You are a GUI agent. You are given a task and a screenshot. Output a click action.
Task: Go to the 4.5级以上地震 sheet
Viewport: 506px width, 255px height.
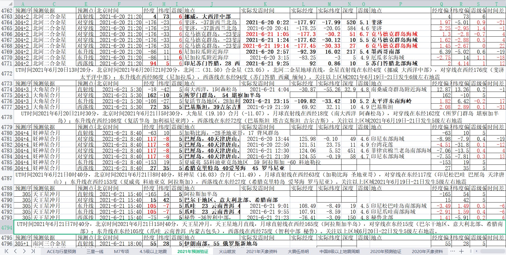pyautogui.click(x=153, y=251)
